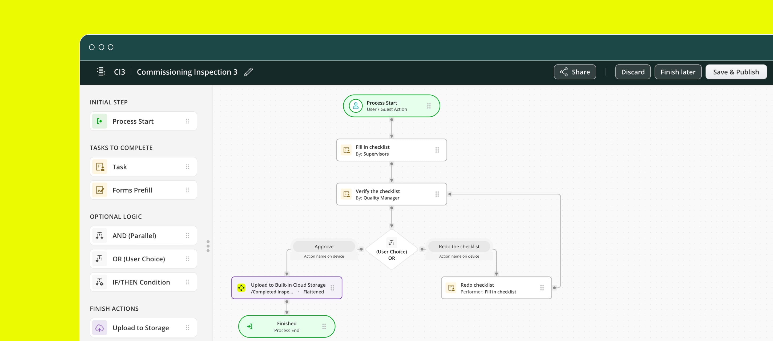Click the share icon in Share button

pos(563,72)
